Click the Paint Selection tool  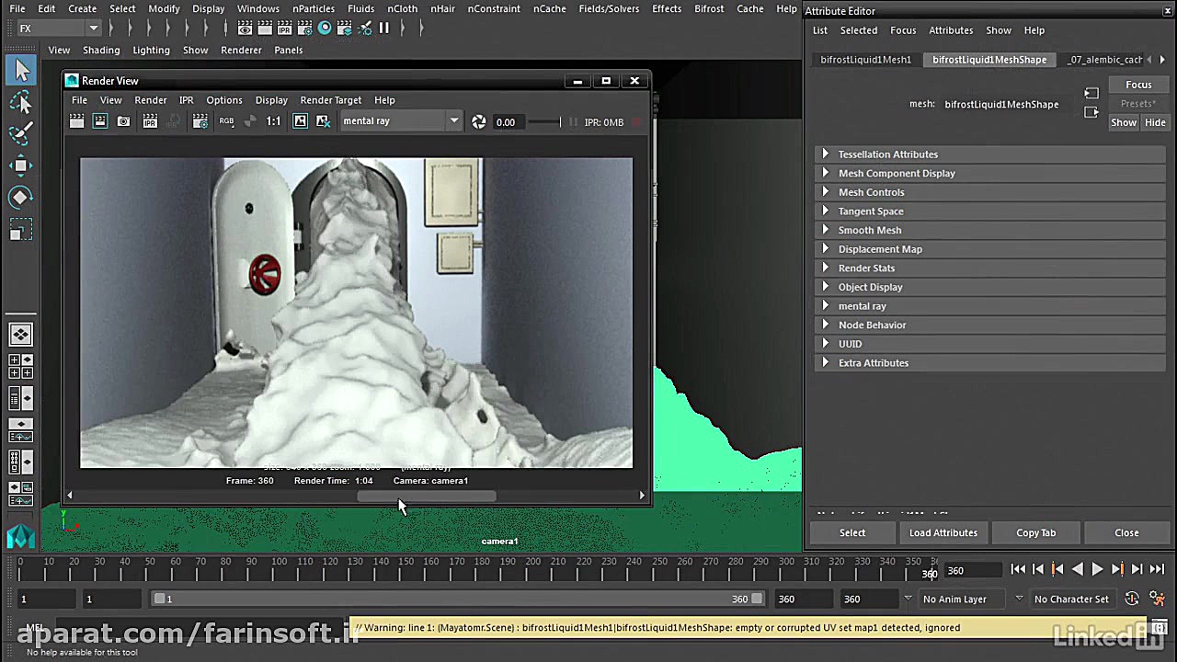coord(21,134)
